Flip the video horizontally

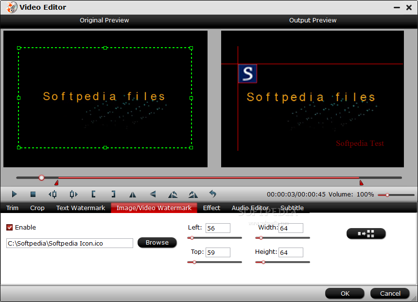pos(133,195)
